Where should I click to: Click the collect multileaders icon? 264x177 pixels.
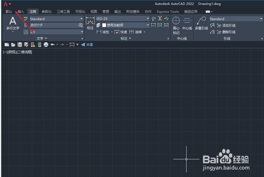212,32
